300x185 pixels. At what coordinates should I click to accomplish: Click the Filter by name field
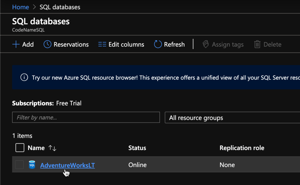point(86,117)
